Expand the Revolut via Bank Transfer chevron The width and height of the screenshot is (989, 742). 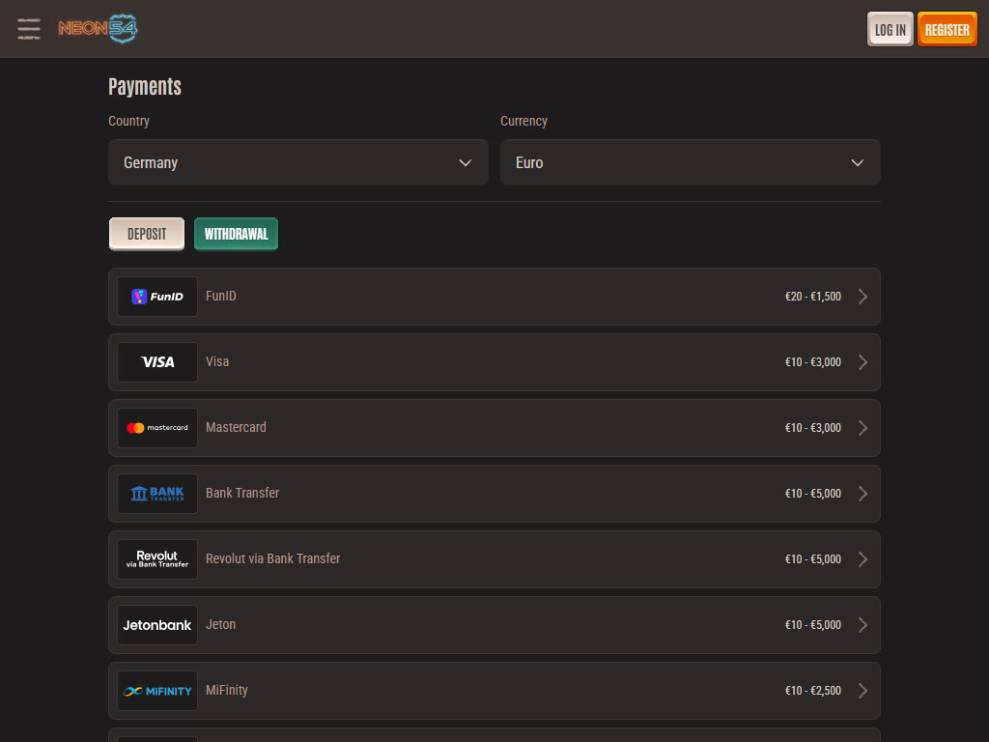coord(862,559)
